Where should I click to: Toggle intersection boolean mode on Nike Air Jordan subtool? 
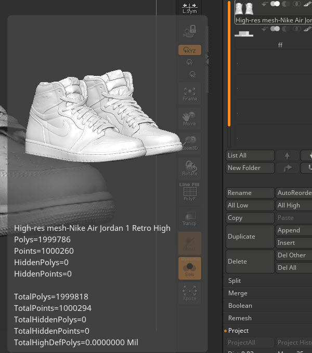click(297, 4)
